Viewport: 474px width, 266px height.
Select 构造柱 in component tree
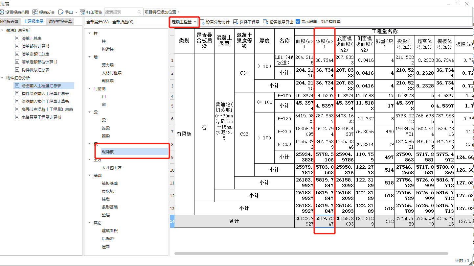108,49
